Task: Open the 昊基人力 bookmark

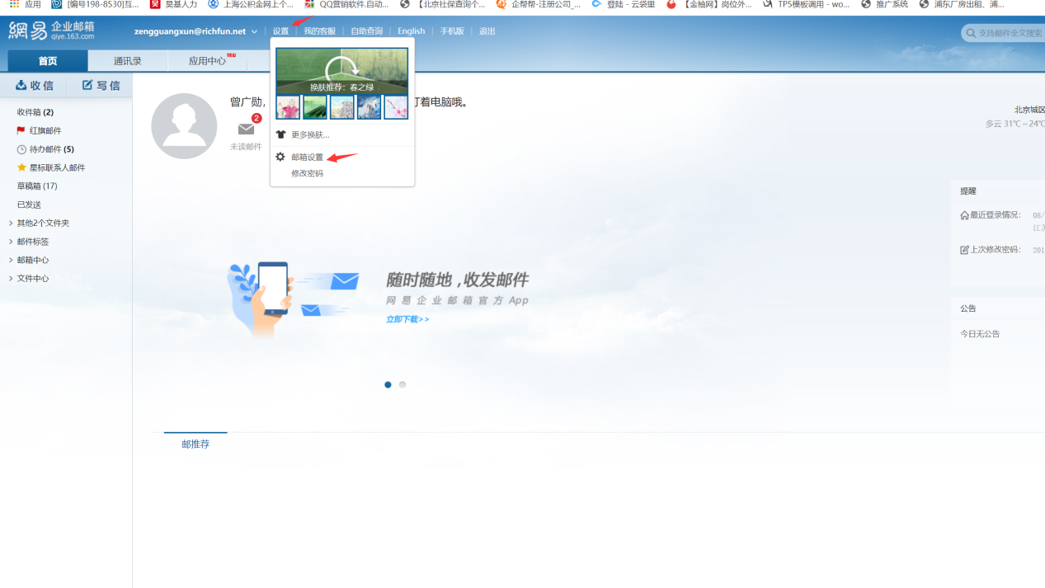Action: pyautogui.click(x=173, y=4)
